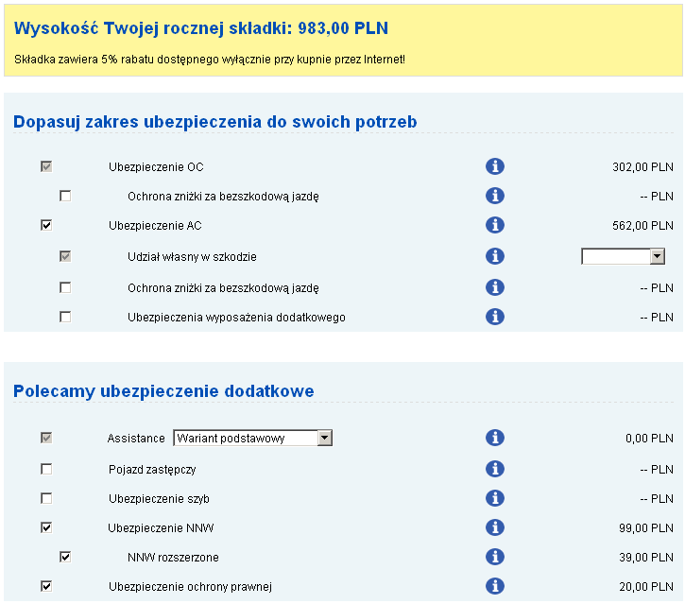Click Ubezpieczenie szyb label
685x604 pixels.
[x=159, y=499]
